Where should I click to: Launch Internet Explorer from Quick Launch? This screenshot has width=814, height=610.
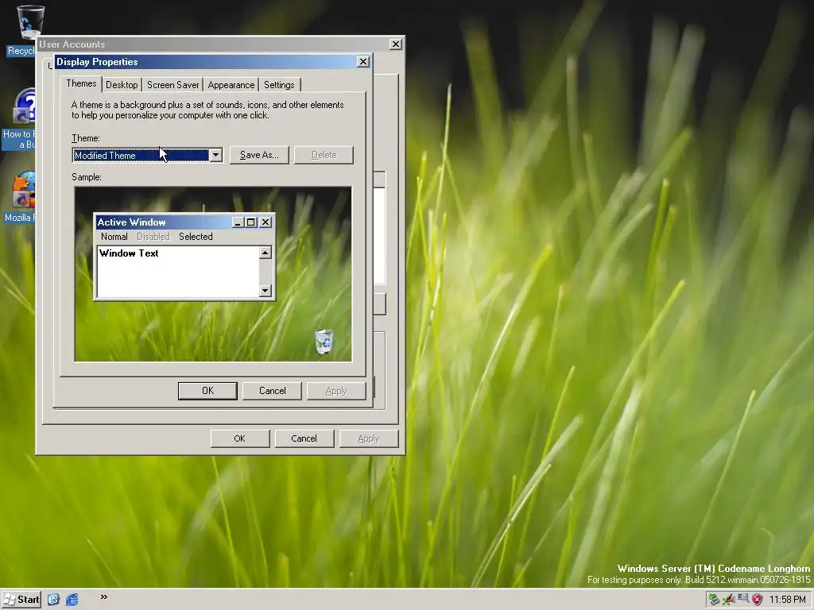tap(72, 600)
